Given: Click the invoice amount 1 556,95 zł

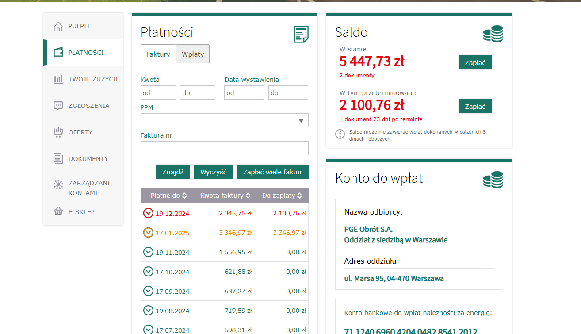Looking at the screenshot, I should [235, 252].
